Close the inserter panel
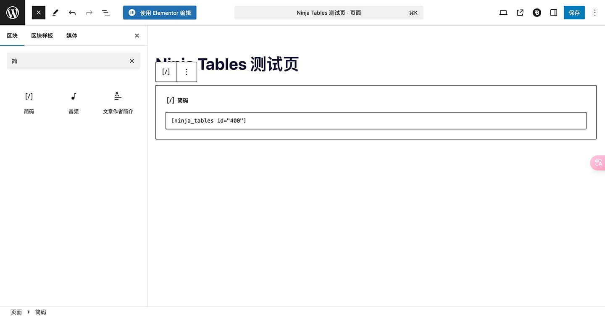Image resolution: width=605 pixels, height=317 pixels. pos(137,36)
